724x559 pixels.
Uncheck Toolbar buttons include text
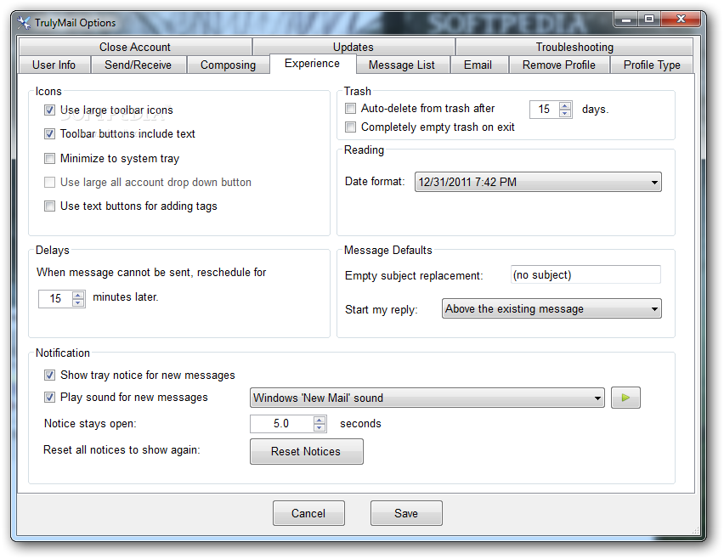pos(49,134)
